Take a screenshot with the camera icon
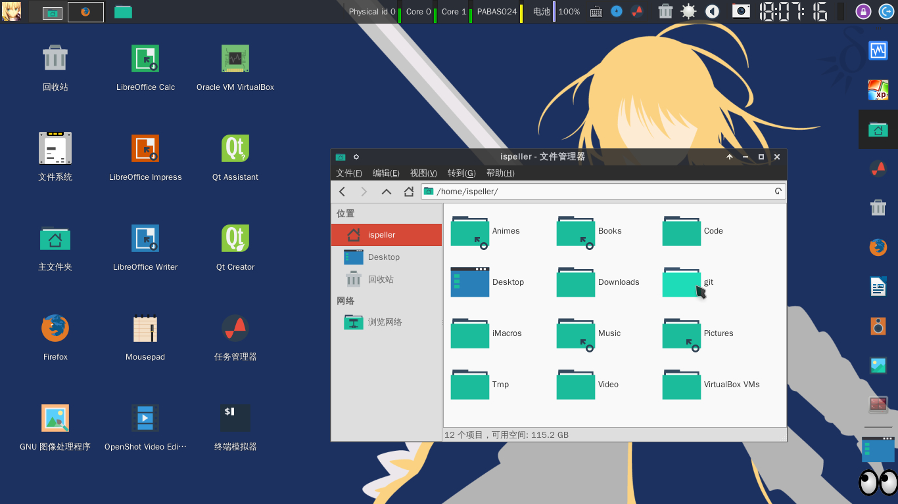This screenshot has width=898, height=504. point(742,11)
